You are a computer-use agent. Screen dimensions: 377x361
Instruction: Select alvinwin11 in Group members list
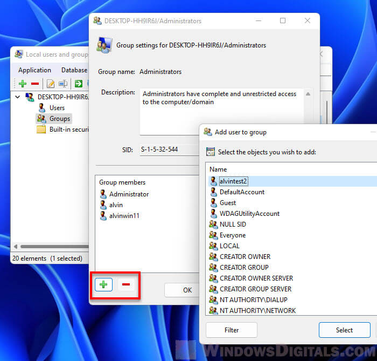pos(124,216)
